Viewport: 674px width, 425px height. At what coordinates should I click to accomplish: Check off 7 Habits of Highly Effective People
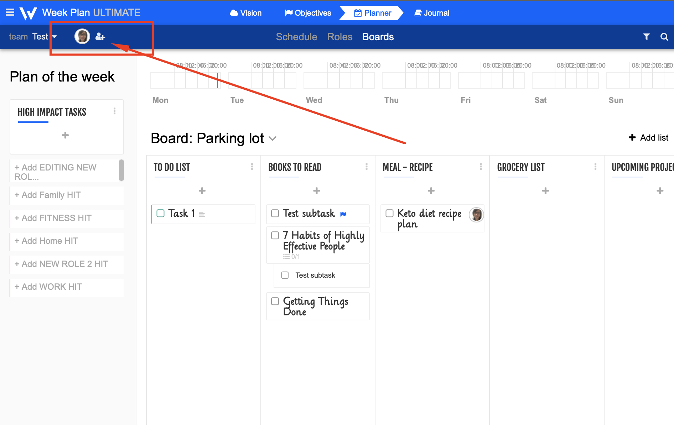275,235
